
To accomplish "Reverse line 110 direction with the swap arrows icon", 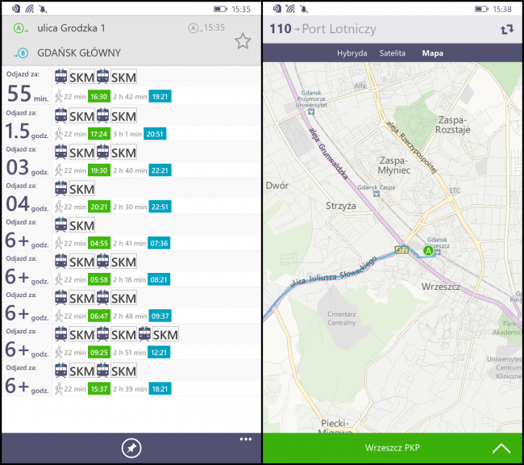I will tap(507, 29).
